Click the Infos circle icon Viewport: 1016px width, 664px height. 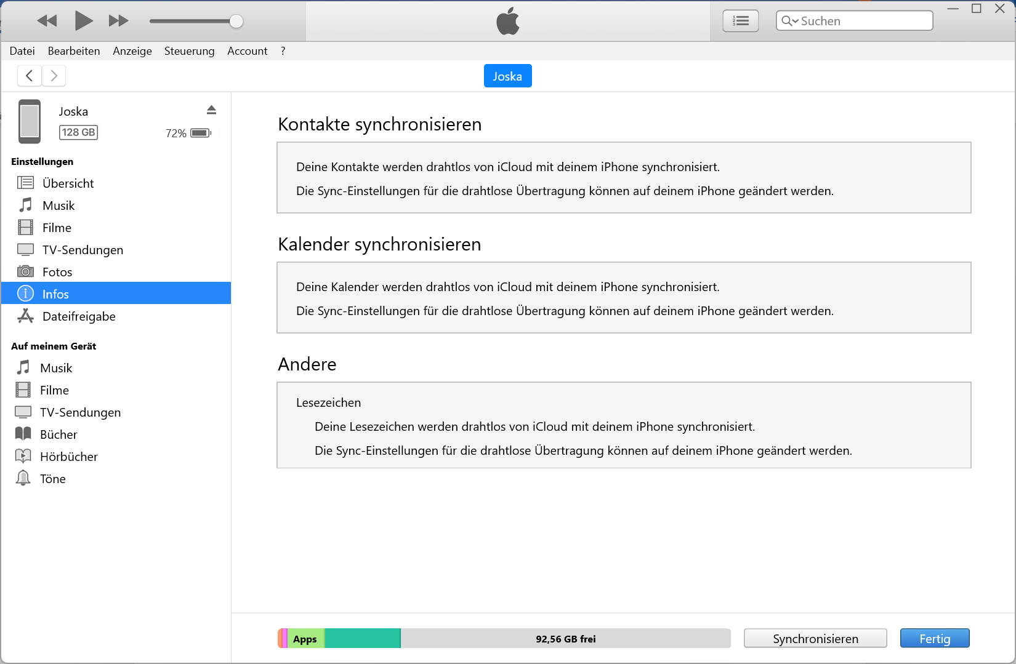coord(25,294)
